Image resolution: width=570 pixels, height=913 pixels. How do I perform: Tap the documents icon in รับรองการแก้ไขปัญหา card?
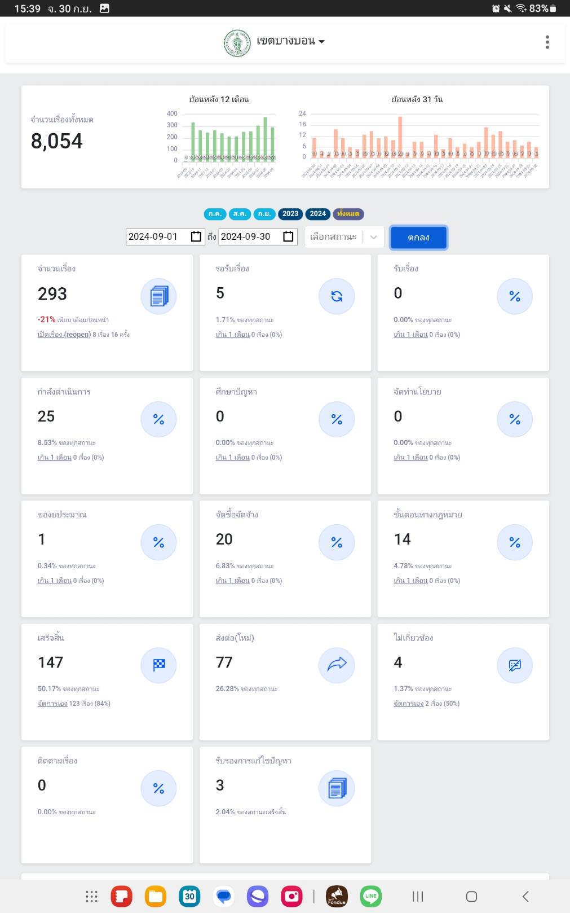point(337,788)
